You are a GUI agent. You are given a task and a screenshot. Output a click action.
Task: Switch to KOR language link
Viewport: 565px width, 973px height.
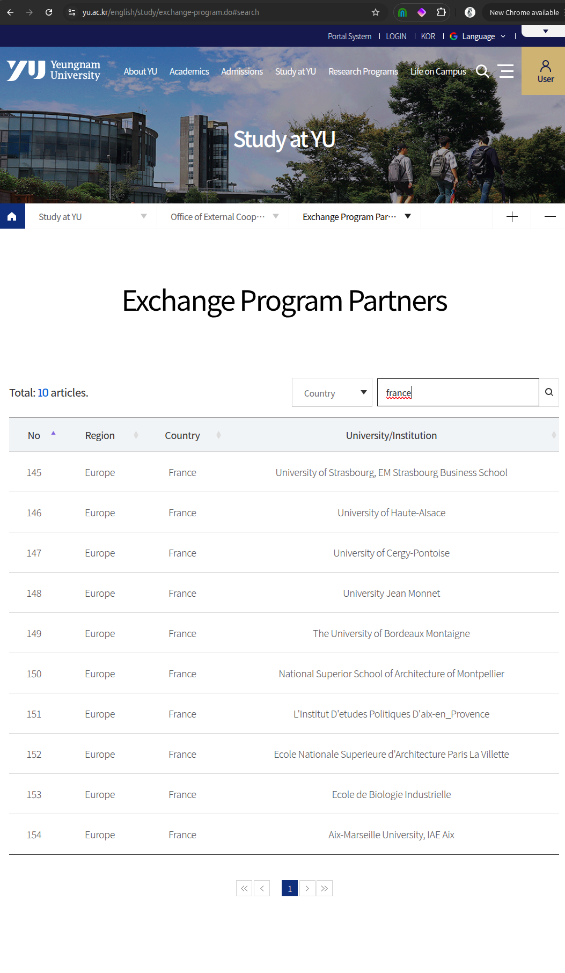pos(428,36)
